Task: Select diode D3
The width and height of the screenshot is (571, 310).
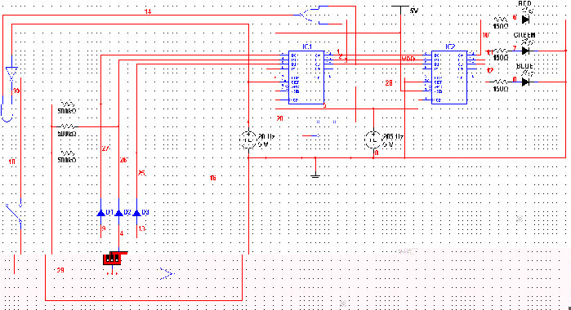Action: [136, 212]
